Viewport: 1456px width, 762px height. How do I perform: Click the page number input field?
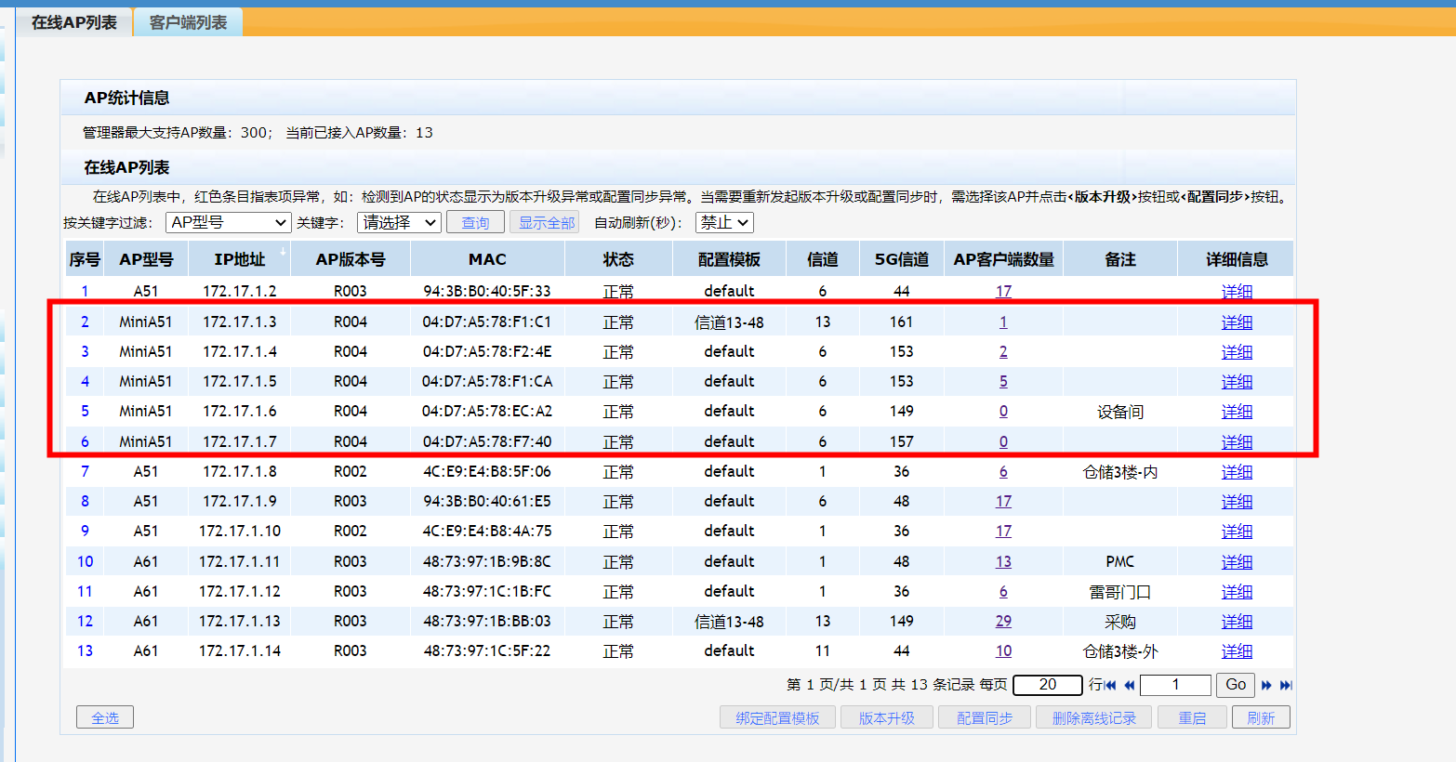click(1175, 685)
